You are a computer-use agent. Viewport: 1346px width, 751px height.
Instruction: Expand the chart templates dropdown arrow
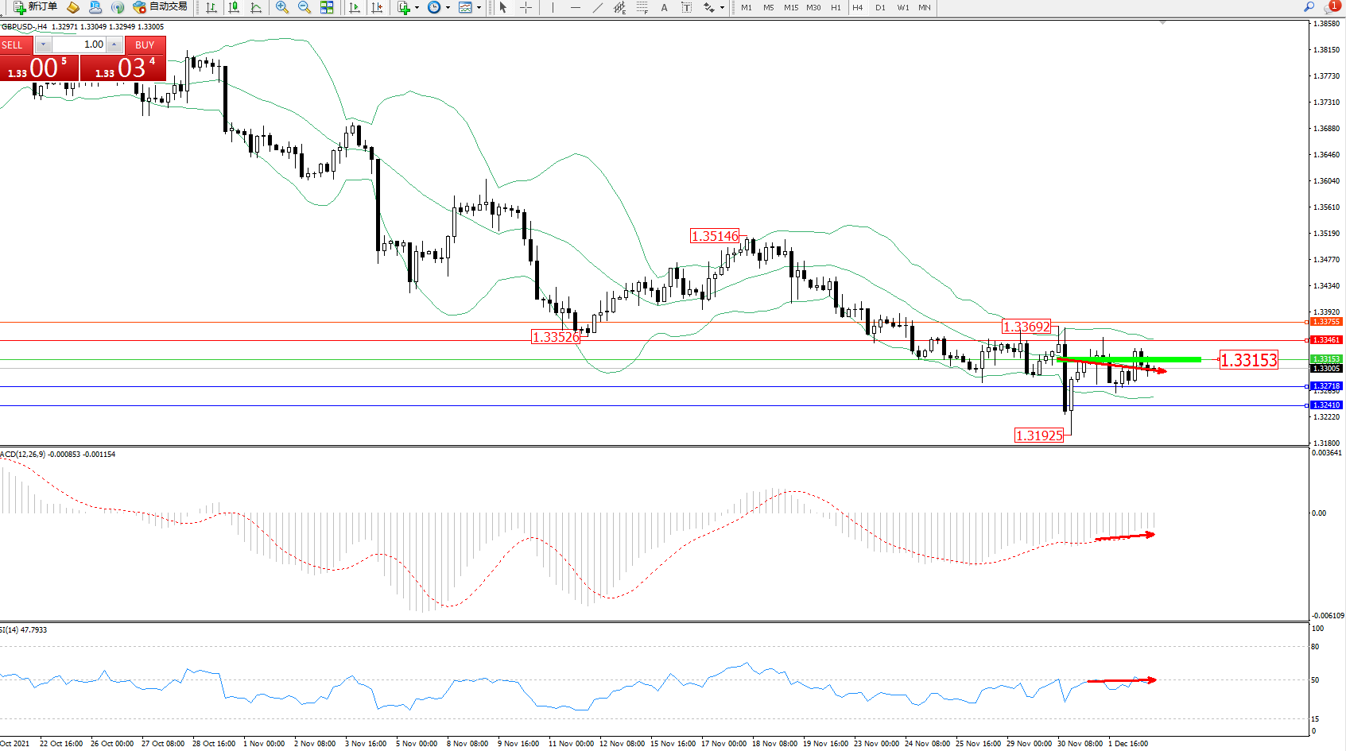[x=479, y=8]
